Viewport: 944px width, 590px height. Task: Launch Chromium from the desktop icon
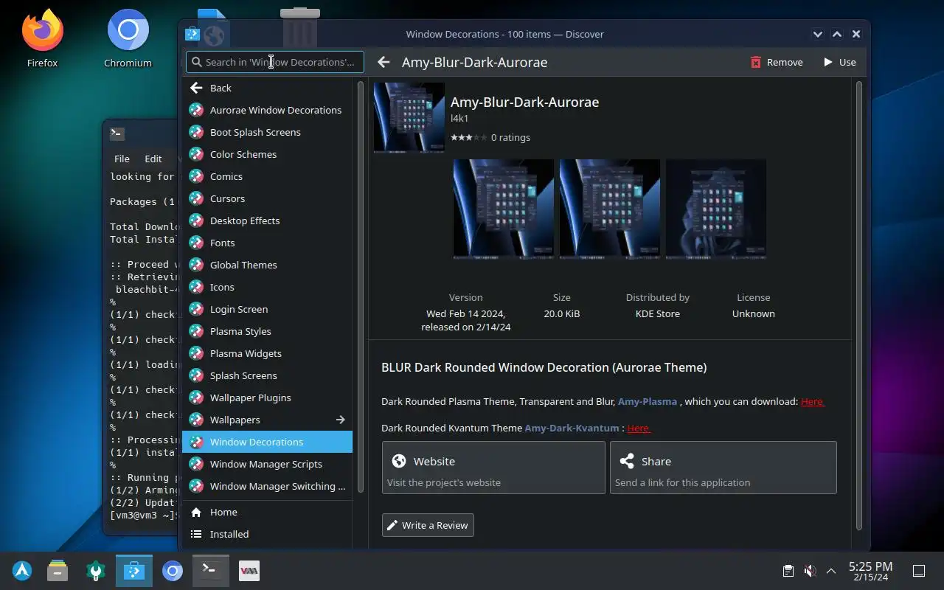click(128, 39)
